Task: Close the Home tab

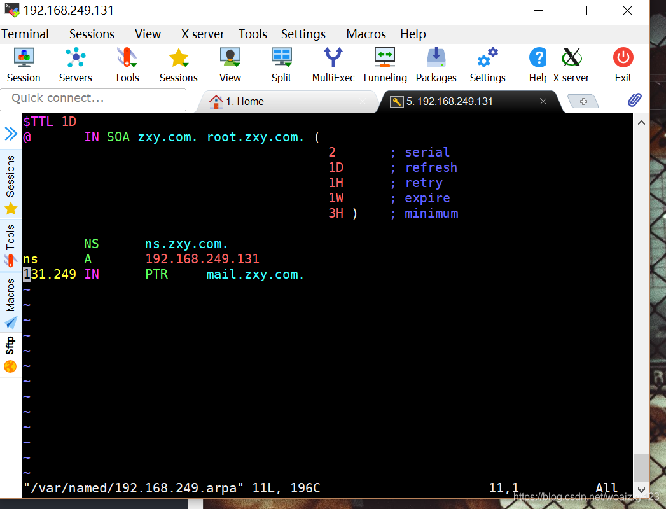Action: pyautogui.click(x=363, y=101)
